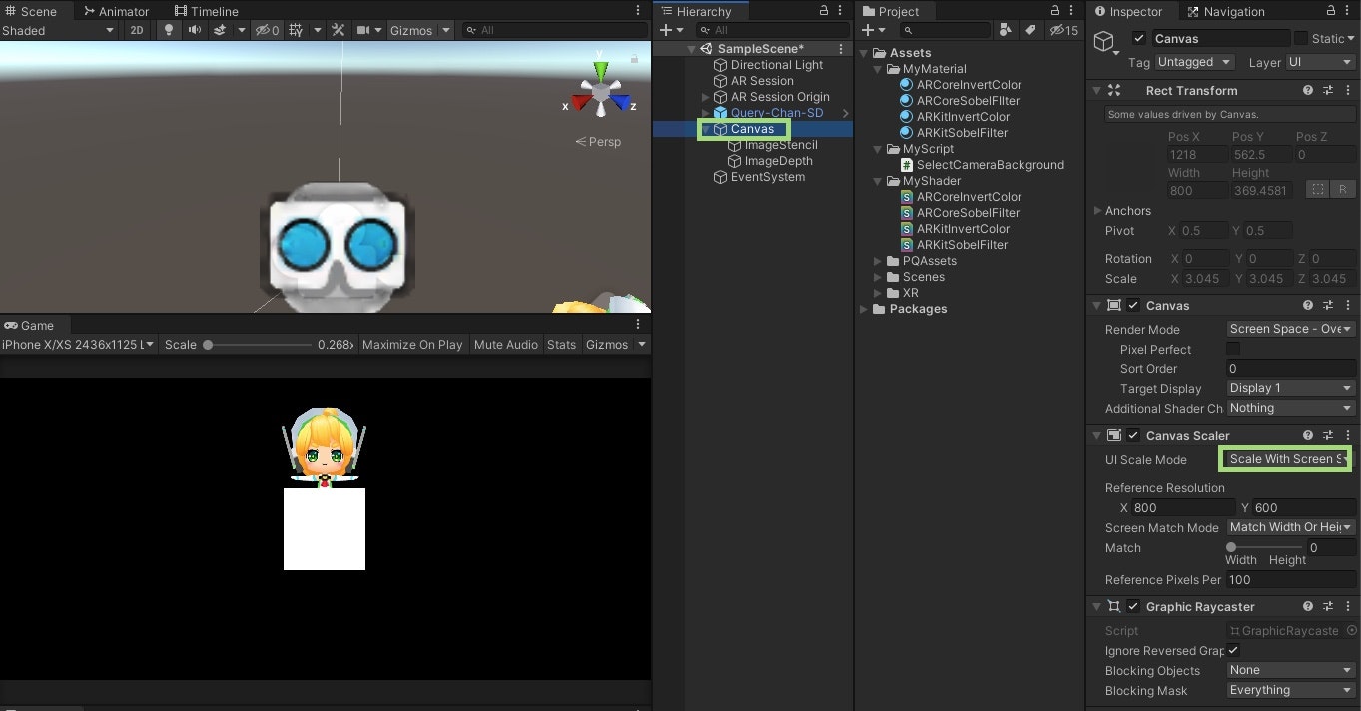Open Canvas component help icon
The image size is (1361, 711).
click(x=1308, y=305)
